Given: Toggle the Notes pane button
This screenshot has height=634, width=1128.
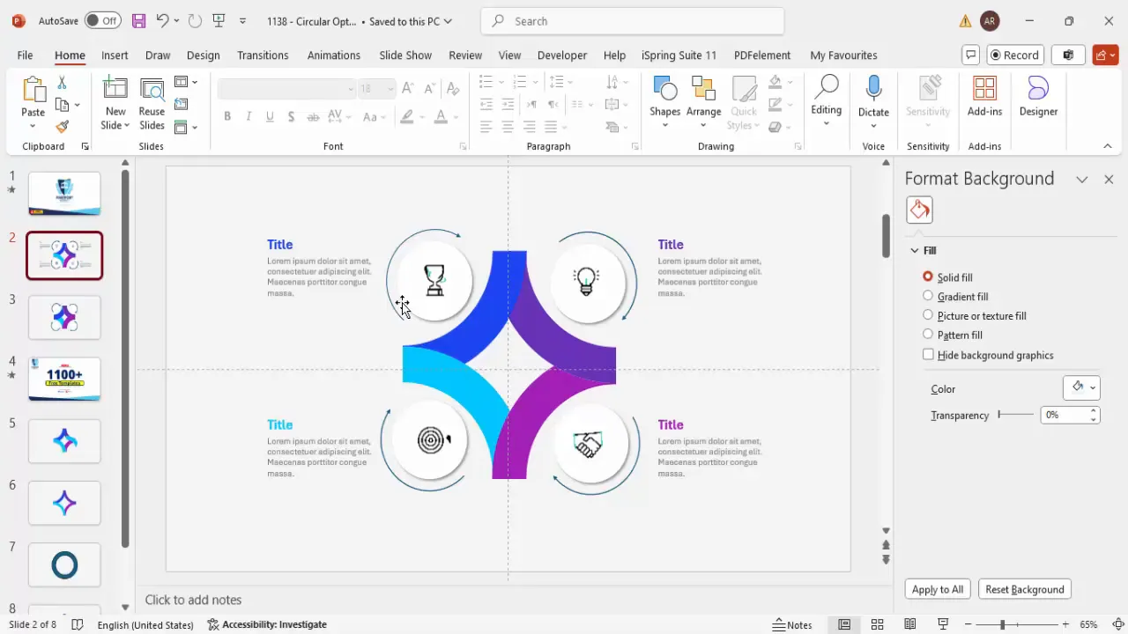Looking at the screenshot, I should pos(792,624).
